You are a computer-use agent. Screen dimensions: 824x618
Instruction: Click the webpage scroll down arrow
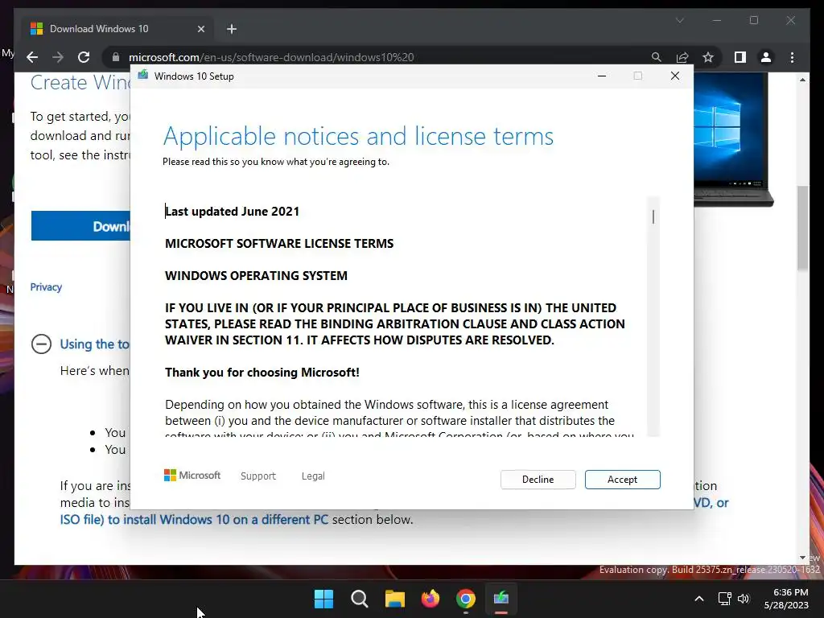[x=802, y=558]
